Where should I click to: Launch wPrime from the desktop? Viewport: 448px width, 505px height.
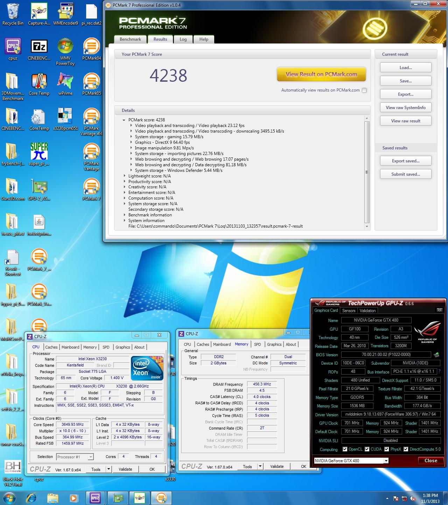tap(65, 84)
